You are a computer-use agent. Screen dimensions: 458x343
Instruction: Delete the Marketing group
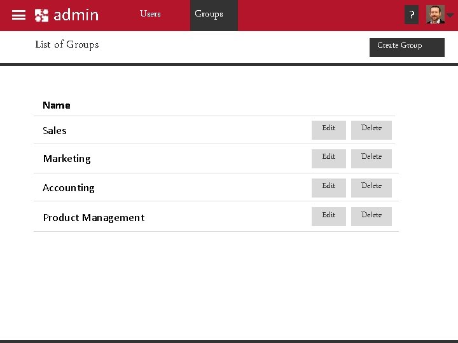[x=371, y=159]
